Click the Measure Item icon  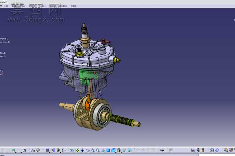coord(198,150)
